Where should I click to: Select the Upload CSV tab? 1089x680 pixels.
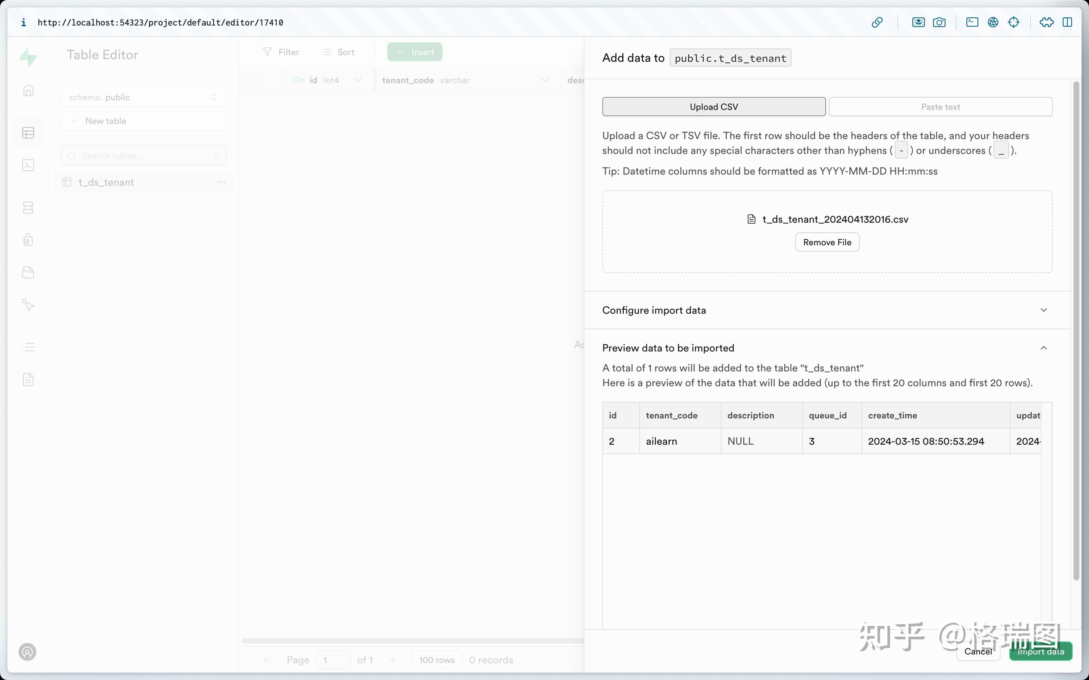pyautogui.click(x=713, y=107)
